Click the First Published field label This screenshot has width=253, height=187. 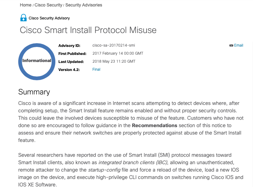point(72,54)
